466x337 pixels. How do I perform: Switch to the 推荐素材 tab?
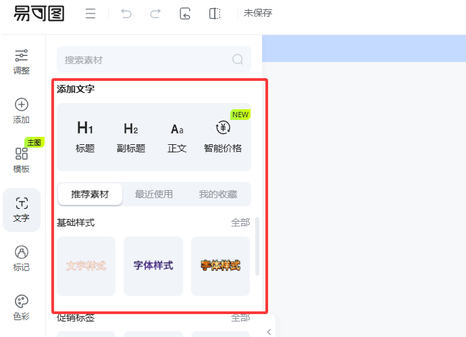click(90, 194)
